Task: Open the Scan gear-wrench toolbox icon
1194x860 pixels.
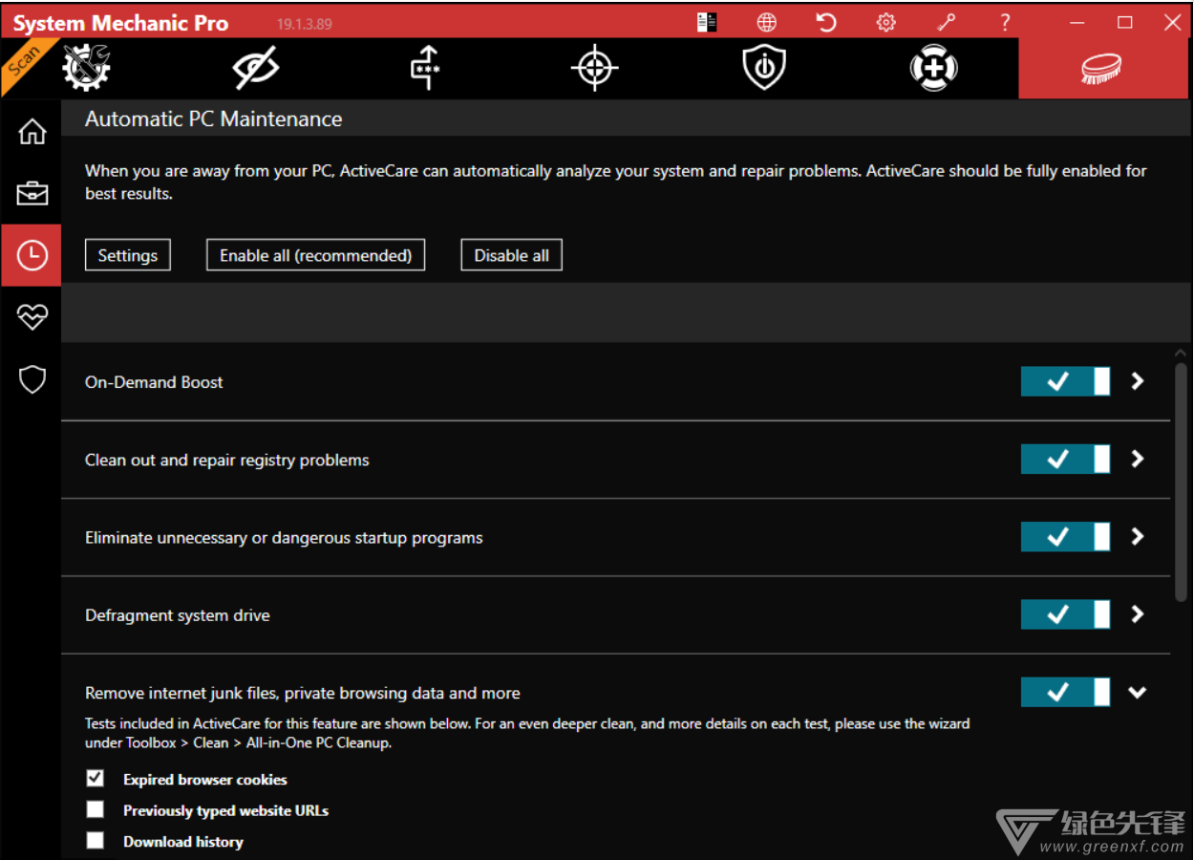Action: coord(86,68)
